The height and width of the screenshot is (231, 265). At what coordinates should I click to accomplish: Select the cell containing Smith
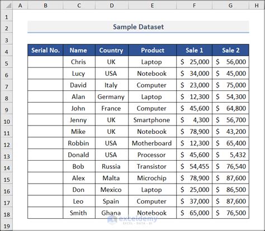pyautogui.click(x=79, y=213)
